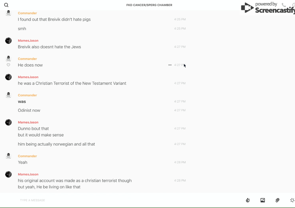Send a ping with the starburst icon
The image size is (295, 208).
click(292, 200)
